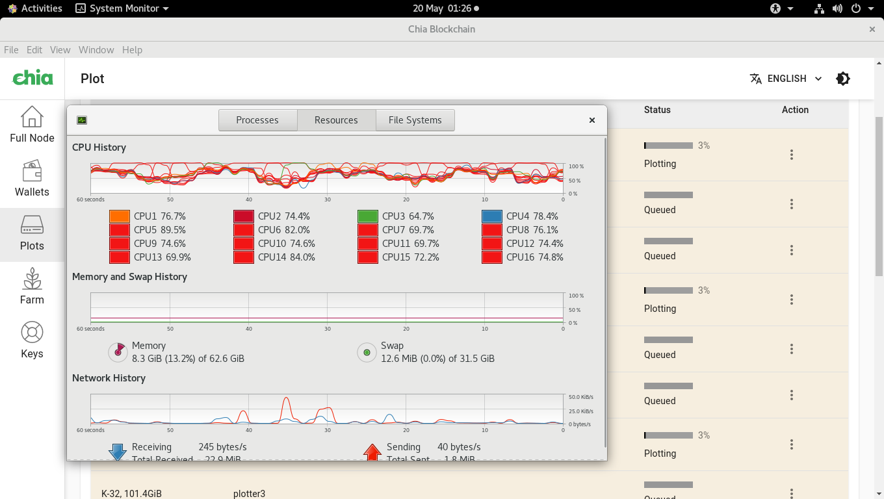This screenshot has height=499, width=884.
Task: Open action menu for fifth plot row
Action: tap(792, 349)
